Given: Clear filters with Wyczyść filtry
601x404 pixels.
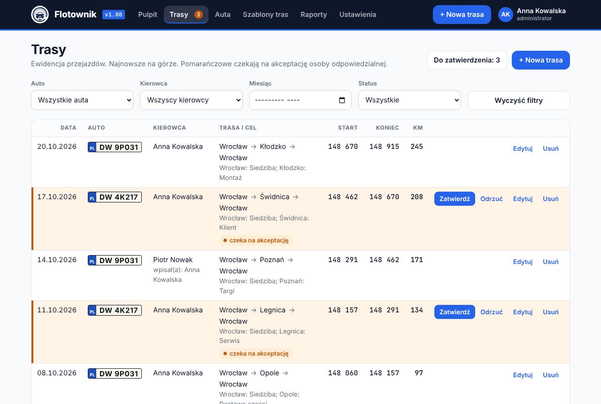Looking at the screenshot, I should [519, 101].
